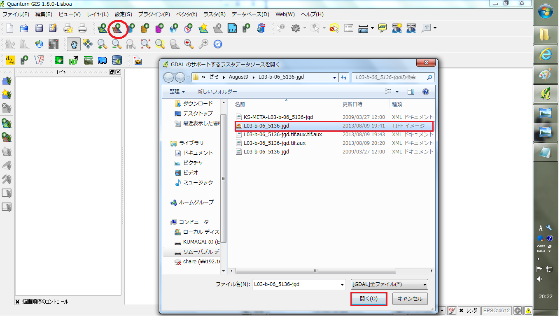This screenshot has height=316, width=560.
Task: Launch the PostGIS elephant import tool
Action: point(103,60)
